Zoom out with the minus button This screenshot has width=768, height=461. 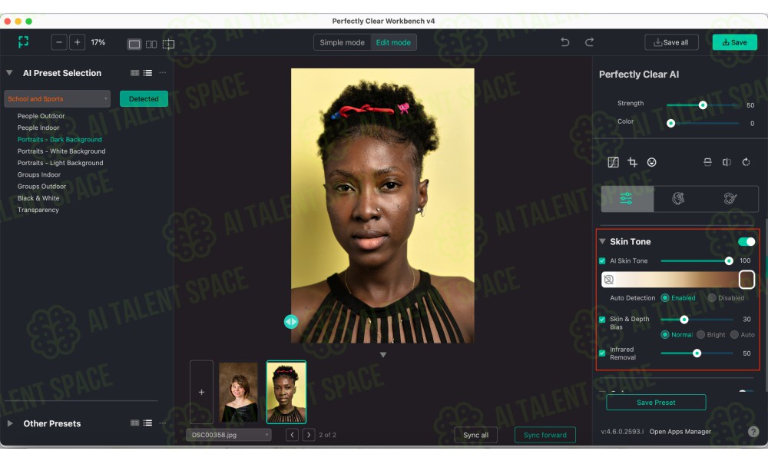pos(59,42)
